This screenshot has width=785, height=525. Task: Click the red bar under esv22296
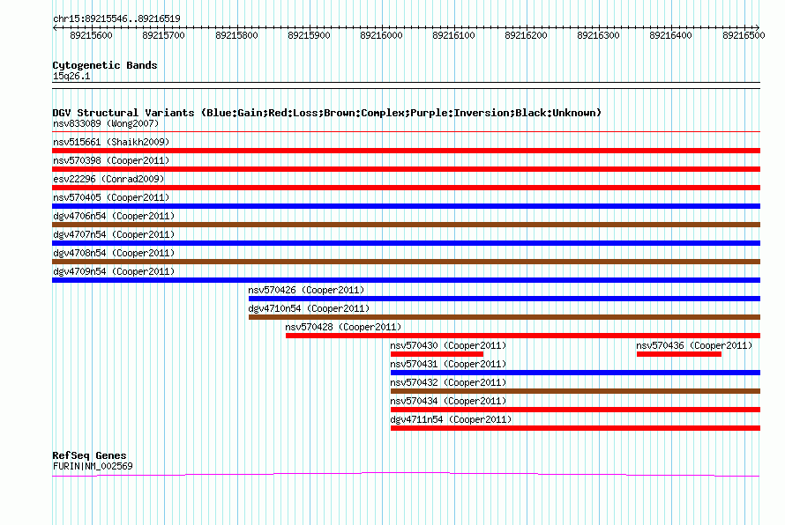tap(406, 188)
